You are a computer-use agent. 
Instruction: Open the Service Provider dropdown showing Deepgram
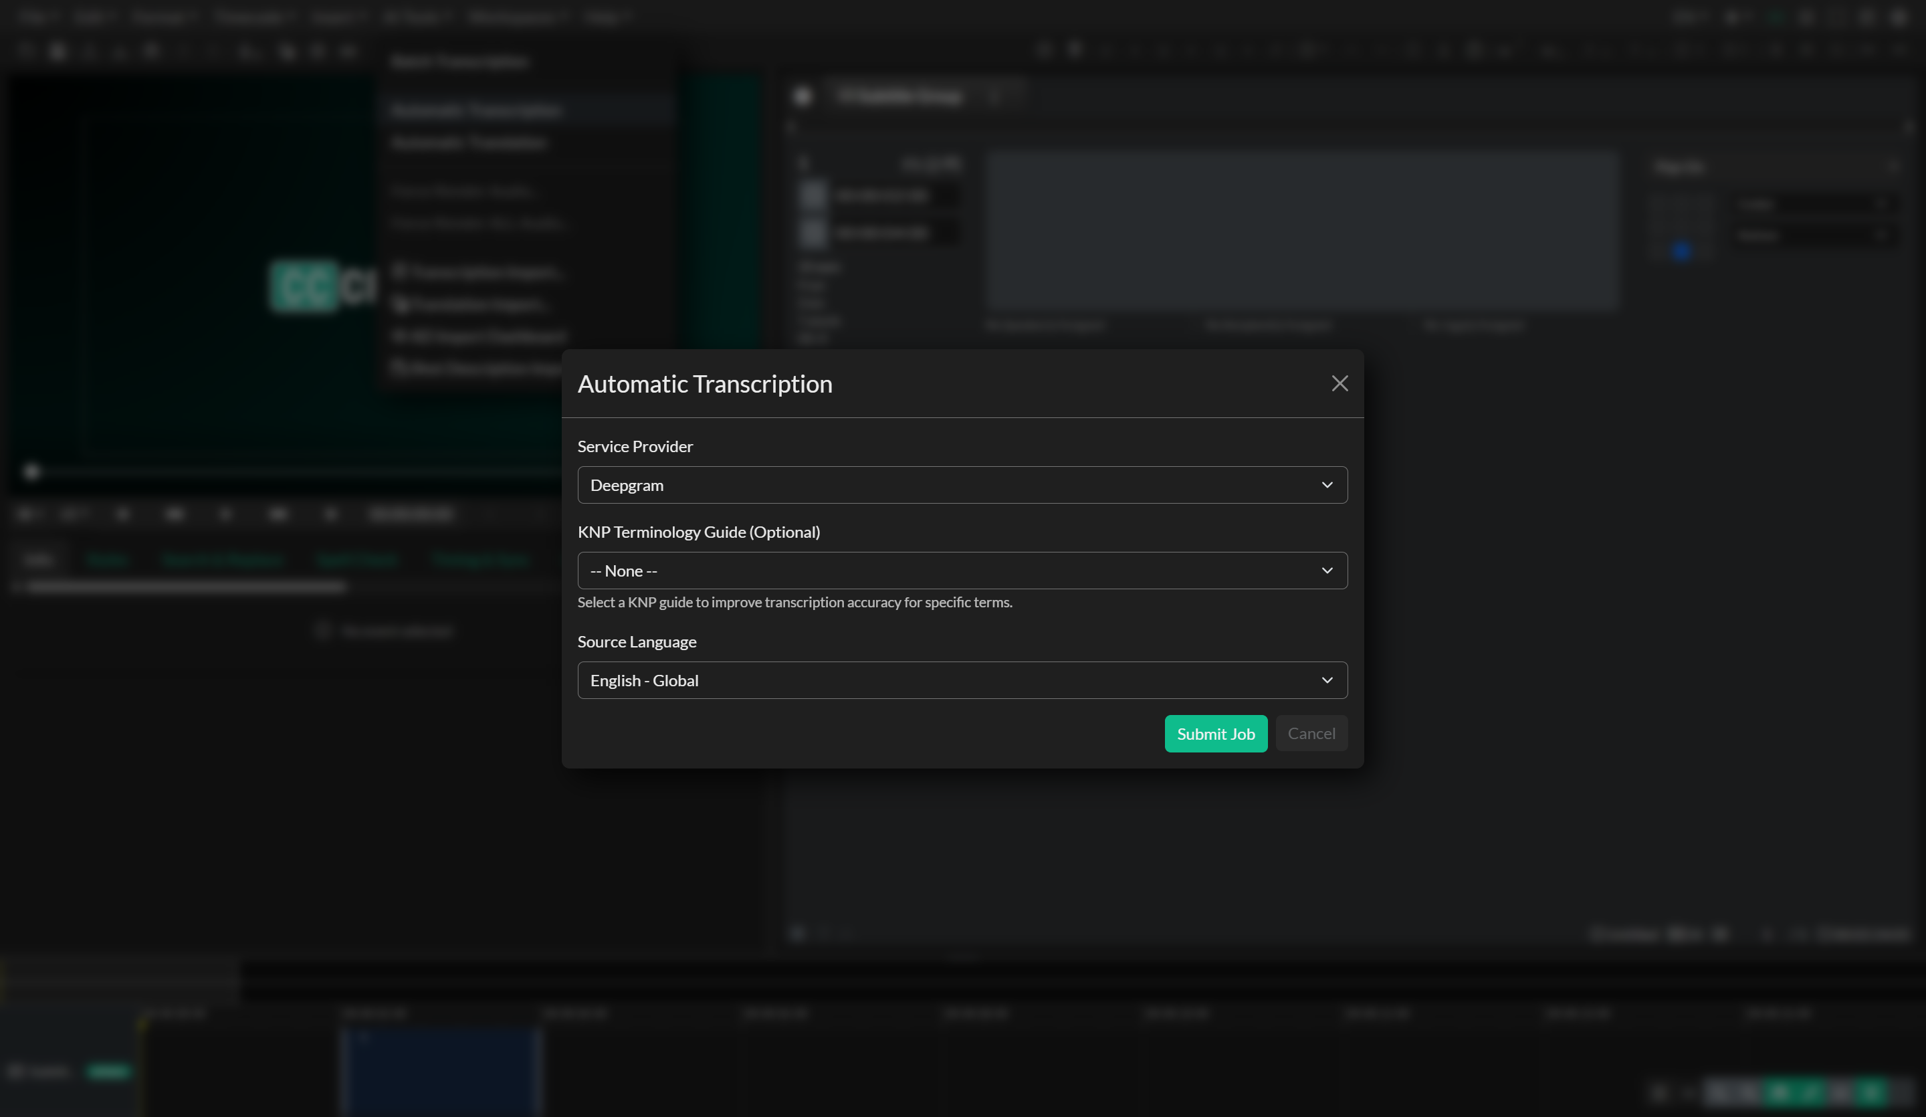(962, 485)
